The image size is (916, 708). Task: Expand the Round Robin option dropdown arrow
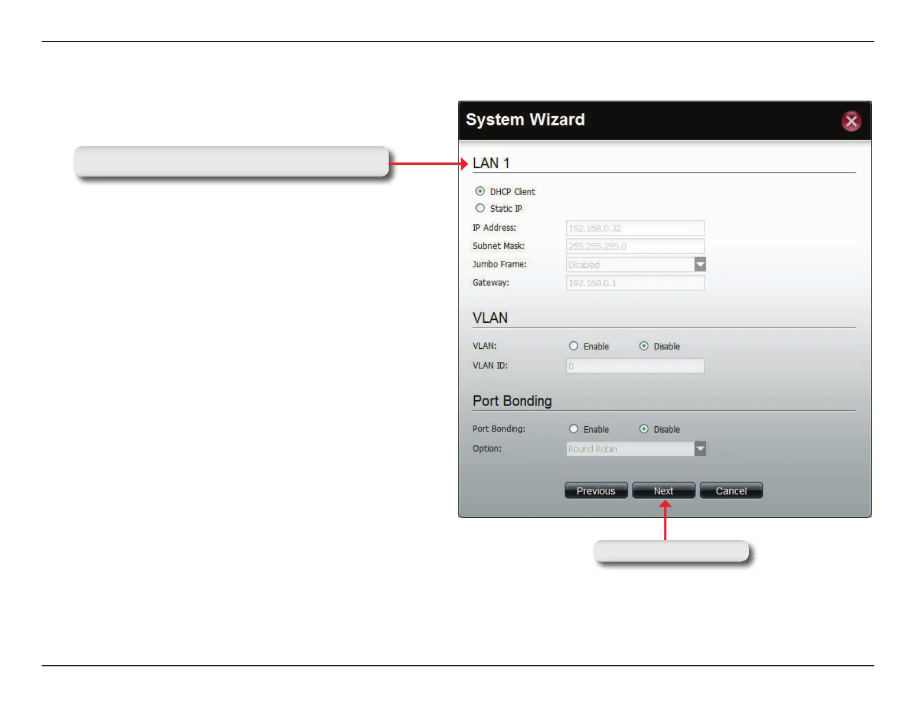pos(700,449)
